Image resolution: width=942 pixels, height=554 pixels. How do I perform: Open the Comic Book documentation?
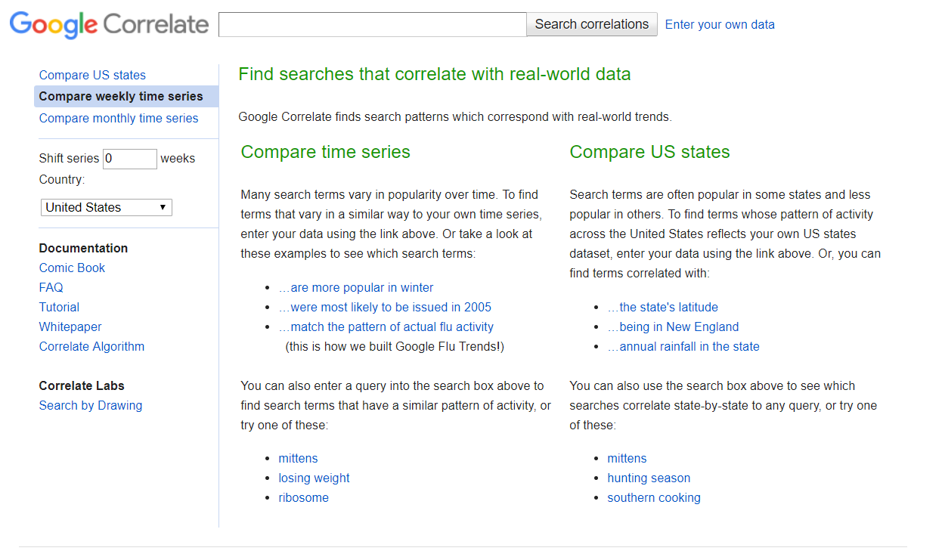pos(72,268)
